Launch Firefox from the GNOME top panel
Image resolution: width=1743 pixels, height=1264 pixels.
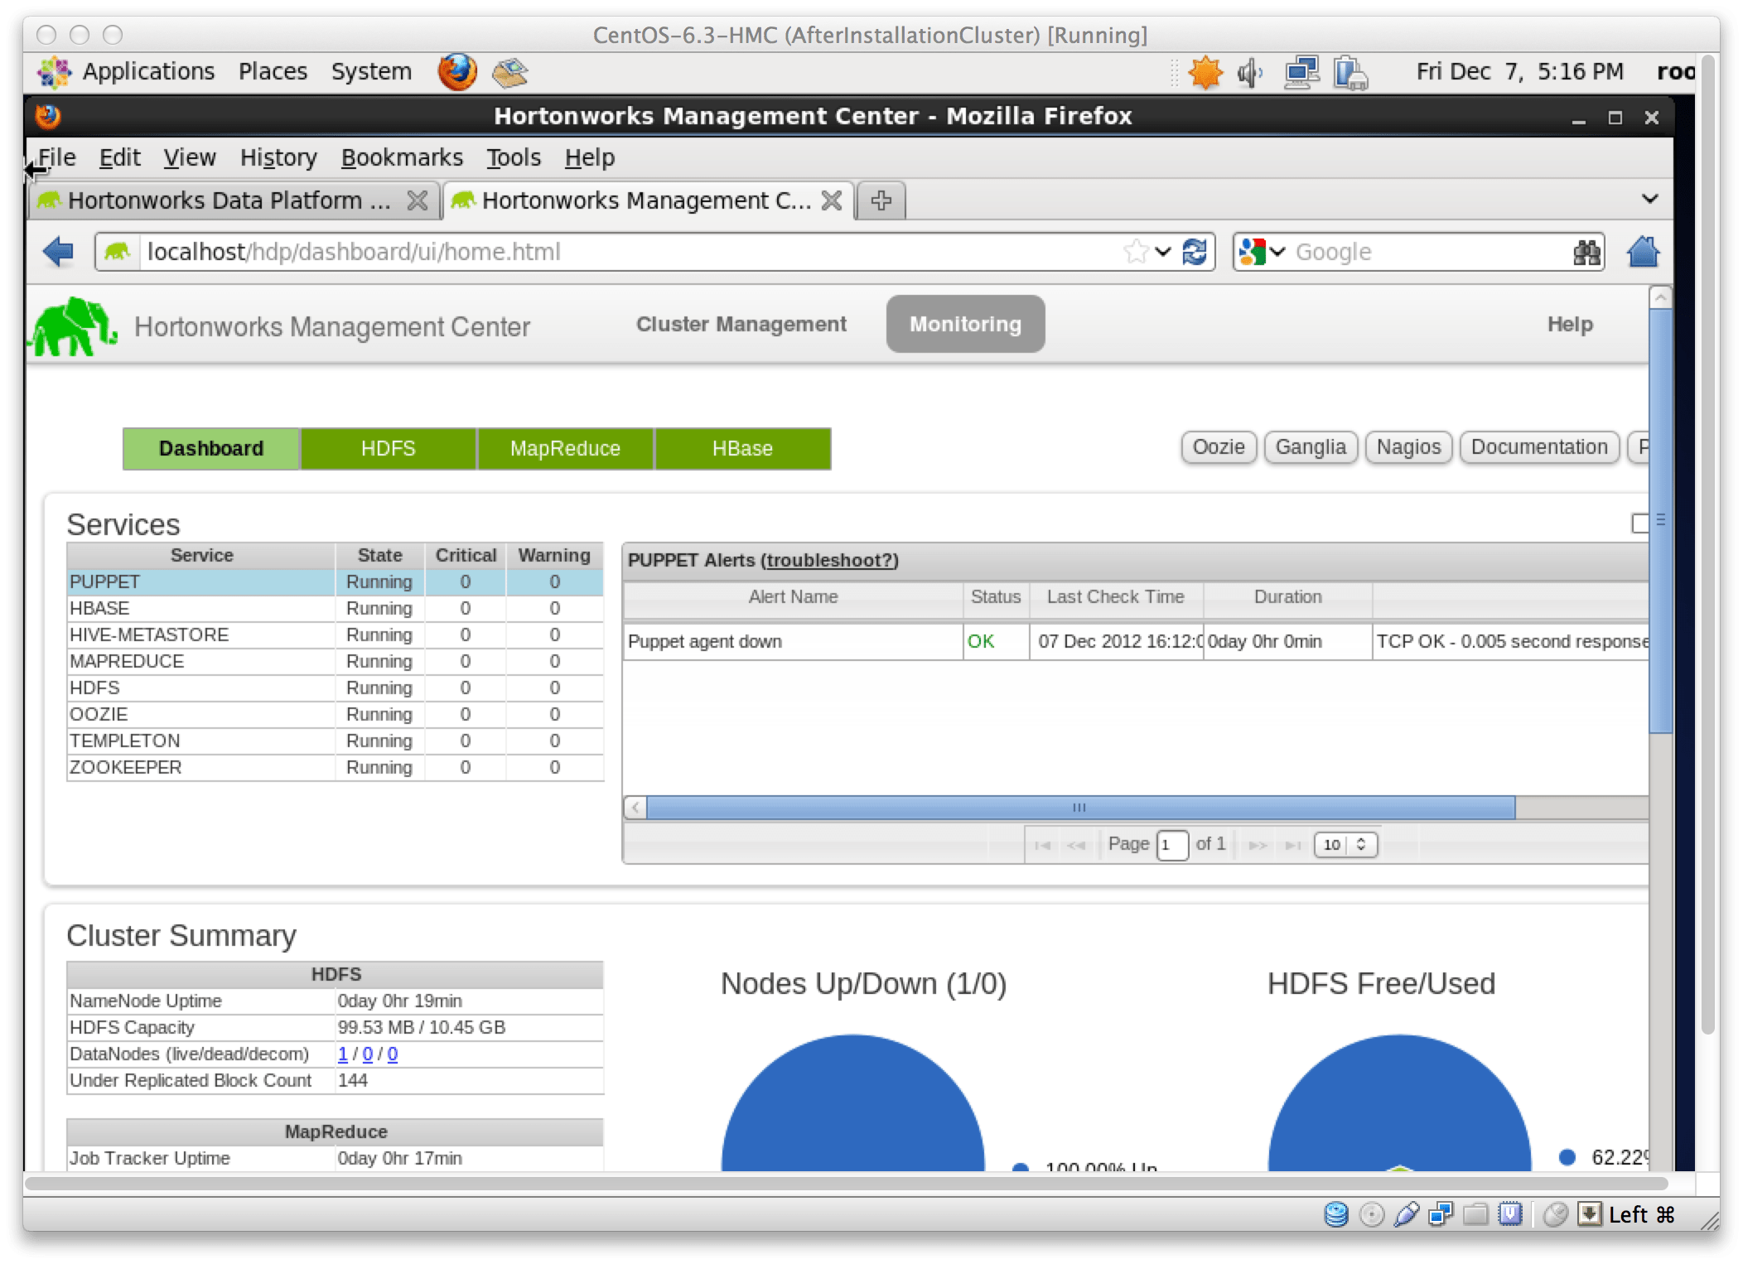pos(457,72)
